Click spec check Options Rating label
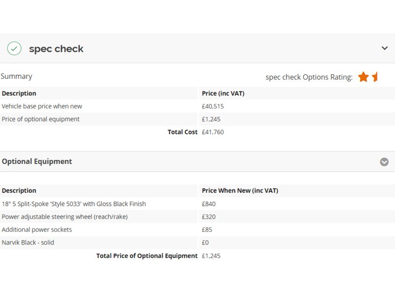 [x=309, y=77]
